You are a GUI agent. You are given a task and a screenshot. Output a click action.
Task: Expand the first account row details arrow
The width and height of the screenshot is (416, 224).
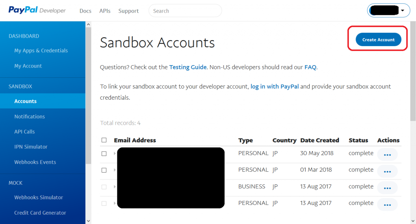click(x=115, y=154)
